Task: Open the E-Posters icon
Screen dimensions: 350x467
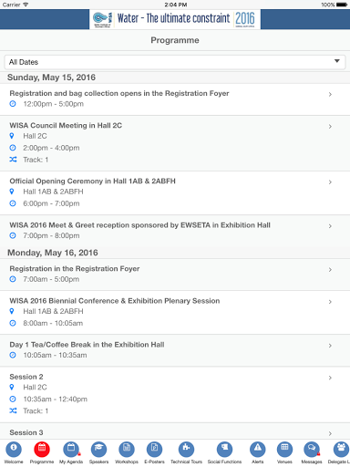Action: click(154, 449)
